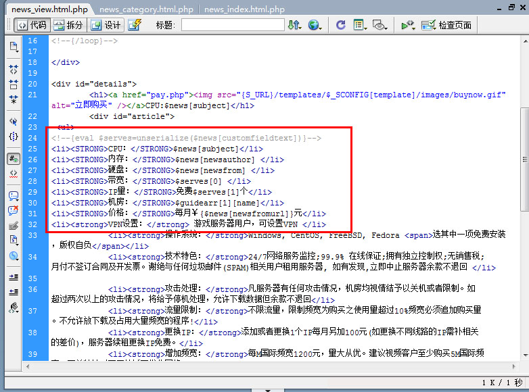This screenshot has height=392, width=529.
Task: Open Validate Markup dropdown
Action: pyautogui.click(x=408, y=25)
